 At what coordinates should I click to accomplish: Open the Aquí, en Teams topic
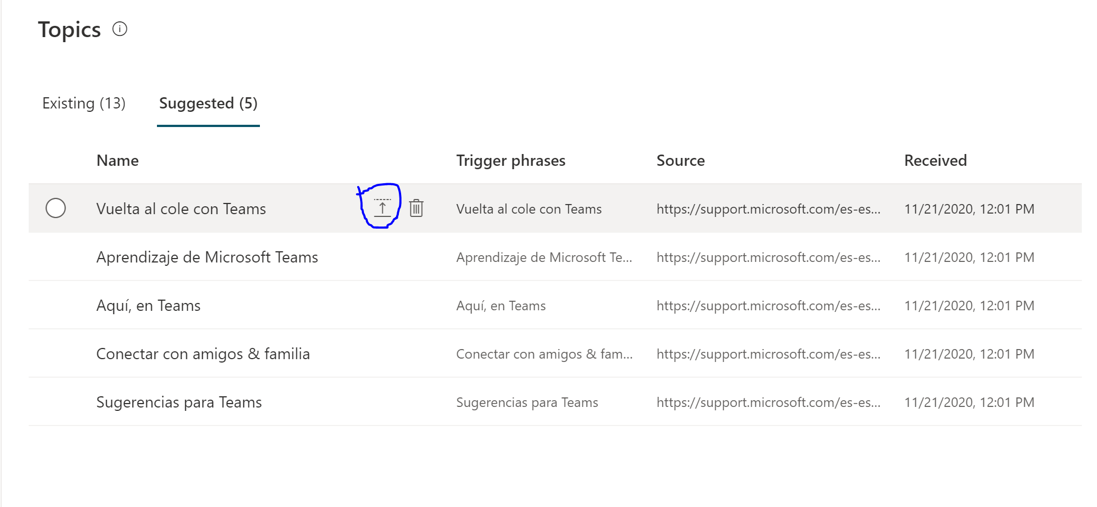(x=149, y=306)
